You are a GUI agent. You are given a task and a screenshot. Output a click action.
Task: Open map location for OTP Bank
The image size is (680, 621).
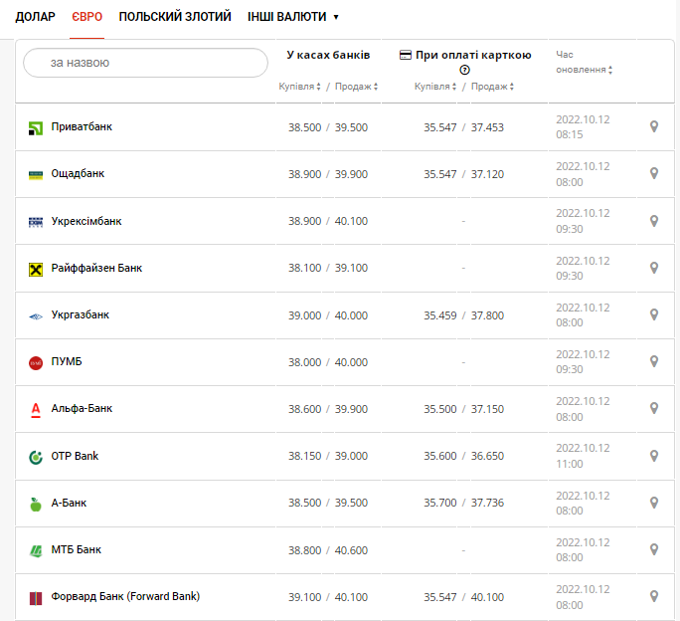point(654,456)
